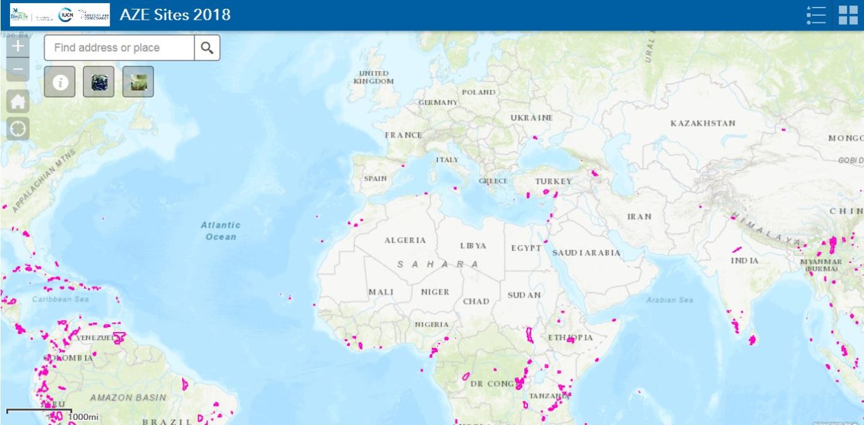This screenshot has height=425, width=864.
Task: Click the 1000mi scale bar
Action: pos(39,412)
